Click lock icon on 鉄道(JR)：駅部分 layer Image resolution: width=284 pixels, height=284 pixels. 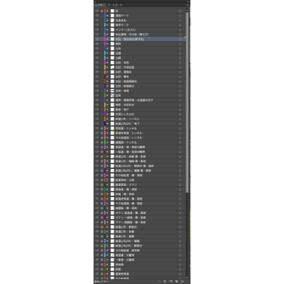102,227
